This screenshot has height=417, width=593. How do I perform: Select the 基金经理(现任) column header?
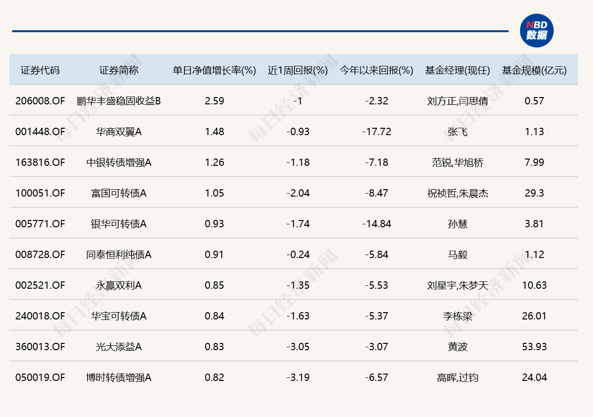[457, 70]
